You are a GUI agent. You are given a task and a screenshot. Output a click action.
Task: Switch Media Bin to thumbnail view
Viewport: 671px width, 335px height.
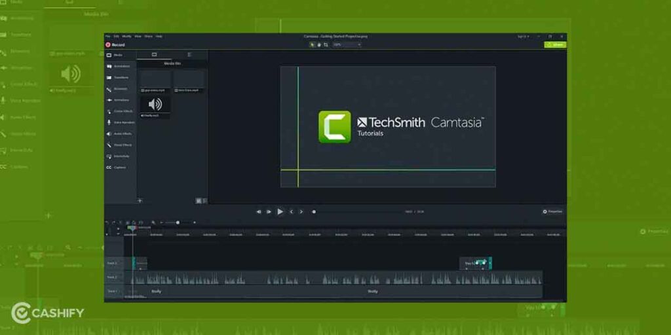(199, 200)
